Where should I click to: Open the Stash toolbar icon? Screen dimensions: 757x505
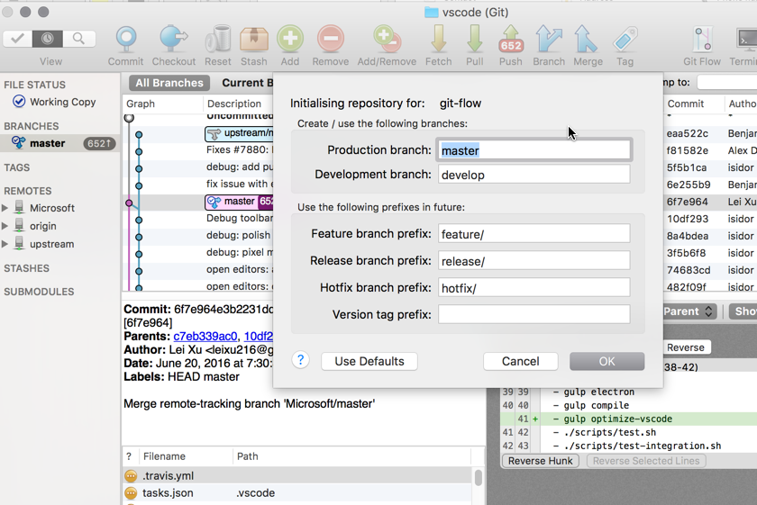254,39
